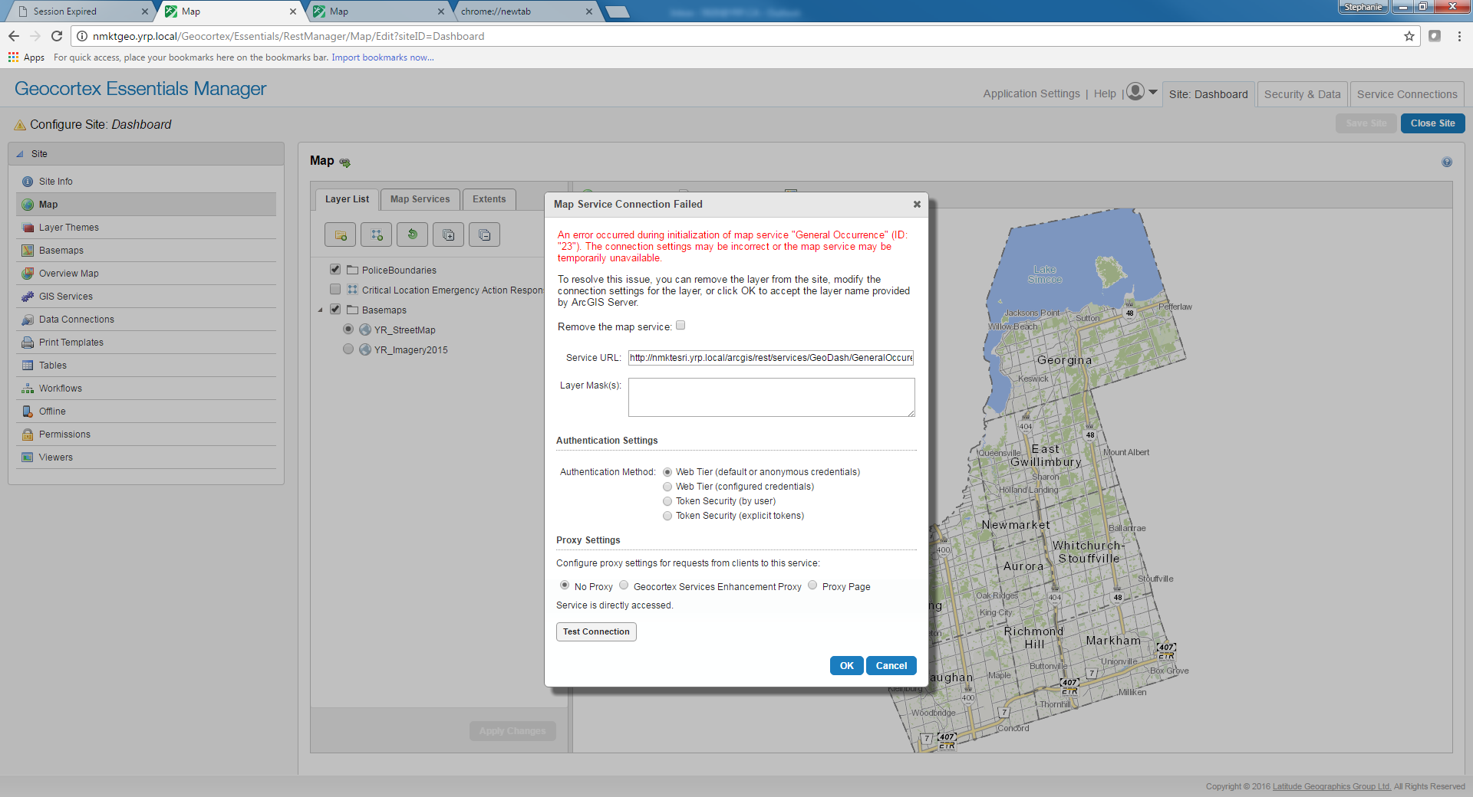
Task: Select Token Security by user option
Action: 667,501
